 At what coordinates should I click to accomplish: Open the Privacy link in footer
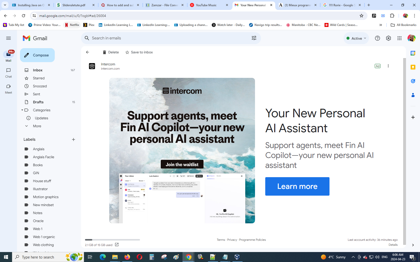tap(232, 240)
